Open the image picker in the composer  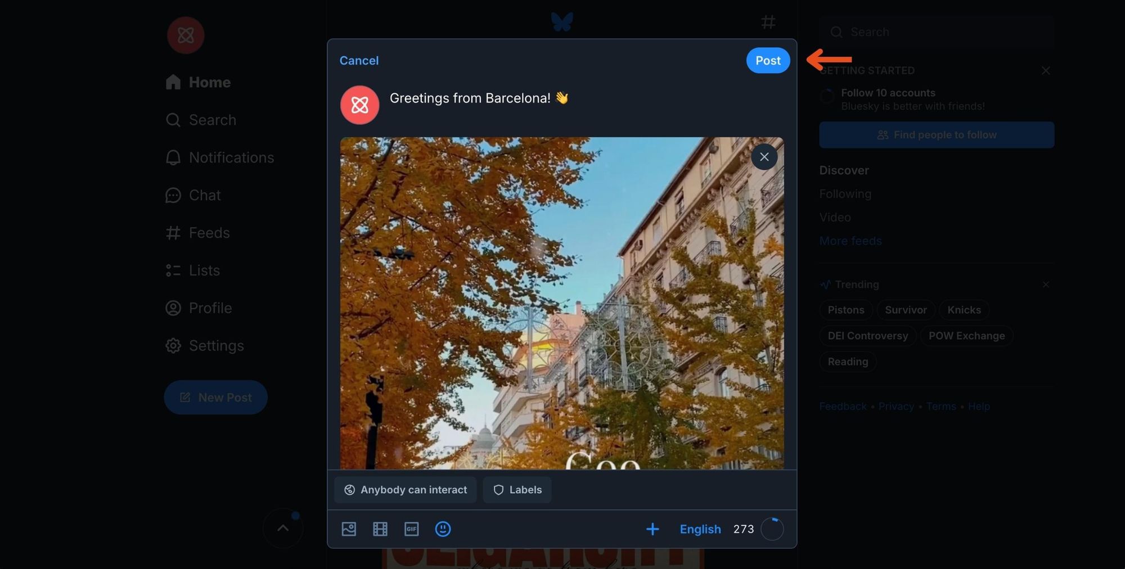(349, 529)
